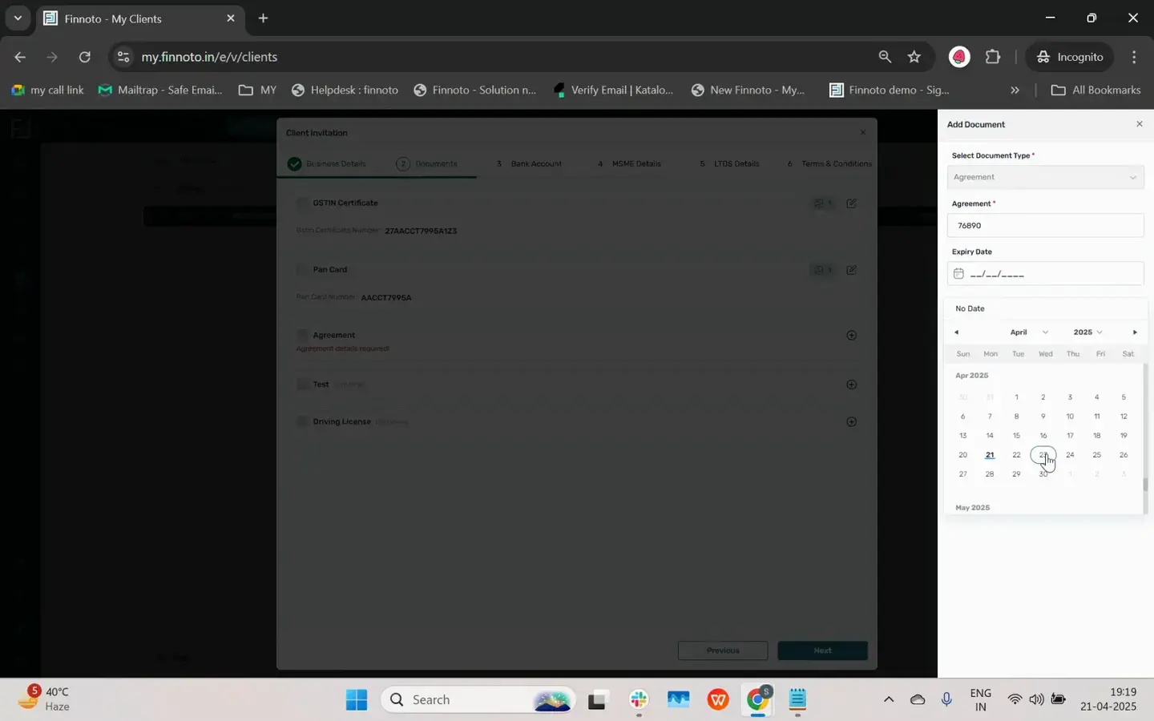Click the Previous button

[x=723, y=651]
